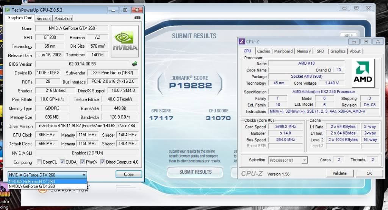Toggle the OpenCL checkbox
Viewport: 388px width, 210px height.
click(x=39, y=162)
